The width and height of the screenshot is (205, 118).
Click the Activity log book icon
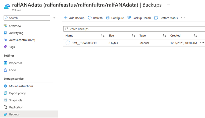pyautogui.click(x=5, y=33)
